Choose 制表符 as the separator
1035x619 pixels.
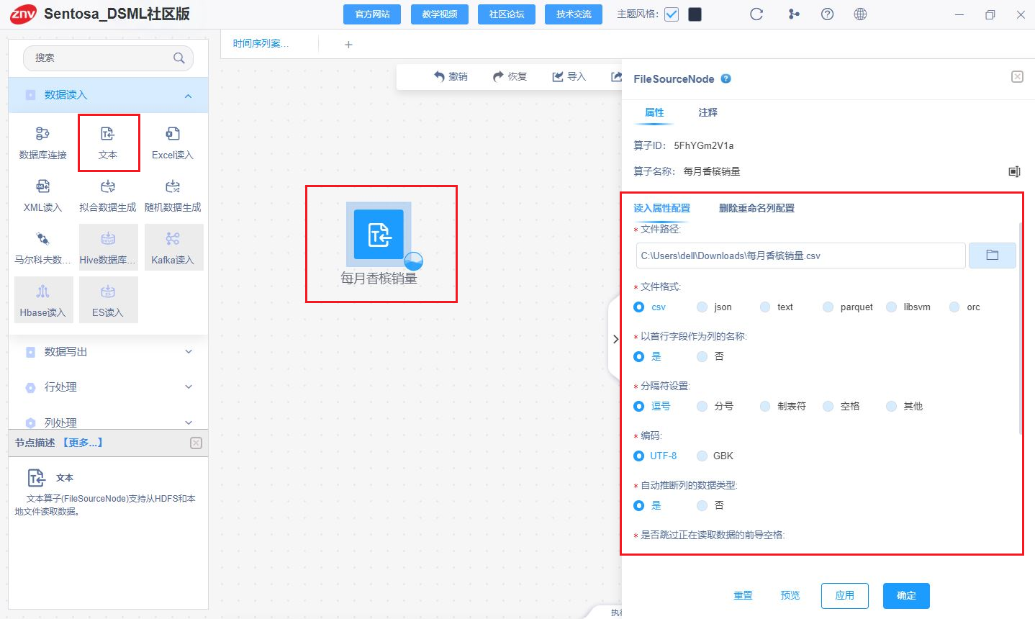(x=765, y=406)
